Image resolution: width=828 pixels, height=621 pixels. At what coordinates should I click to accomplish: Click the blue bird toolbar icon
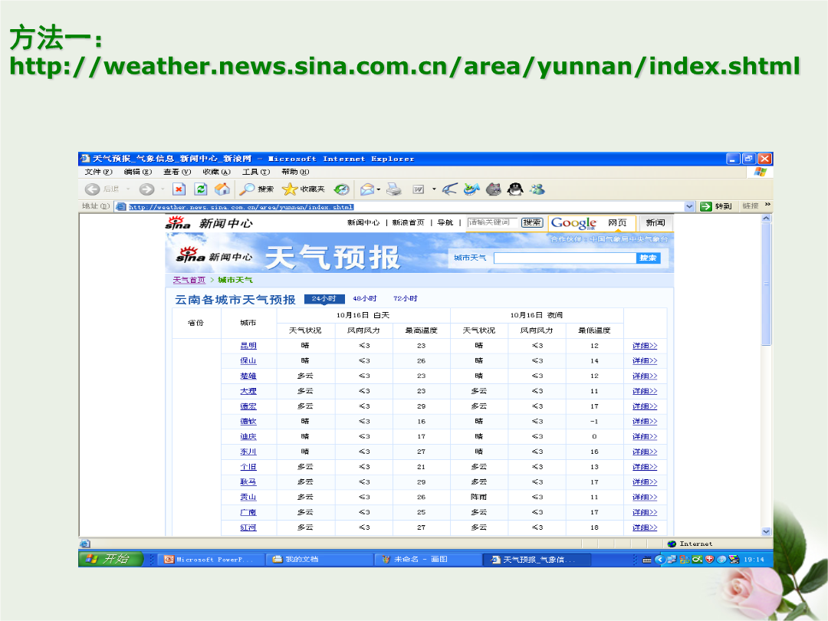[449, 189]
